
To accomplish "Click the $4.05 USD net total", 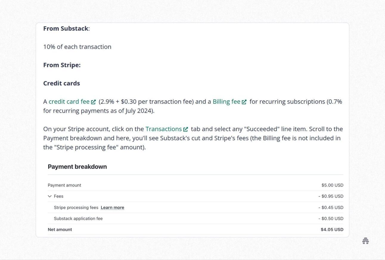I will (332, 230).
